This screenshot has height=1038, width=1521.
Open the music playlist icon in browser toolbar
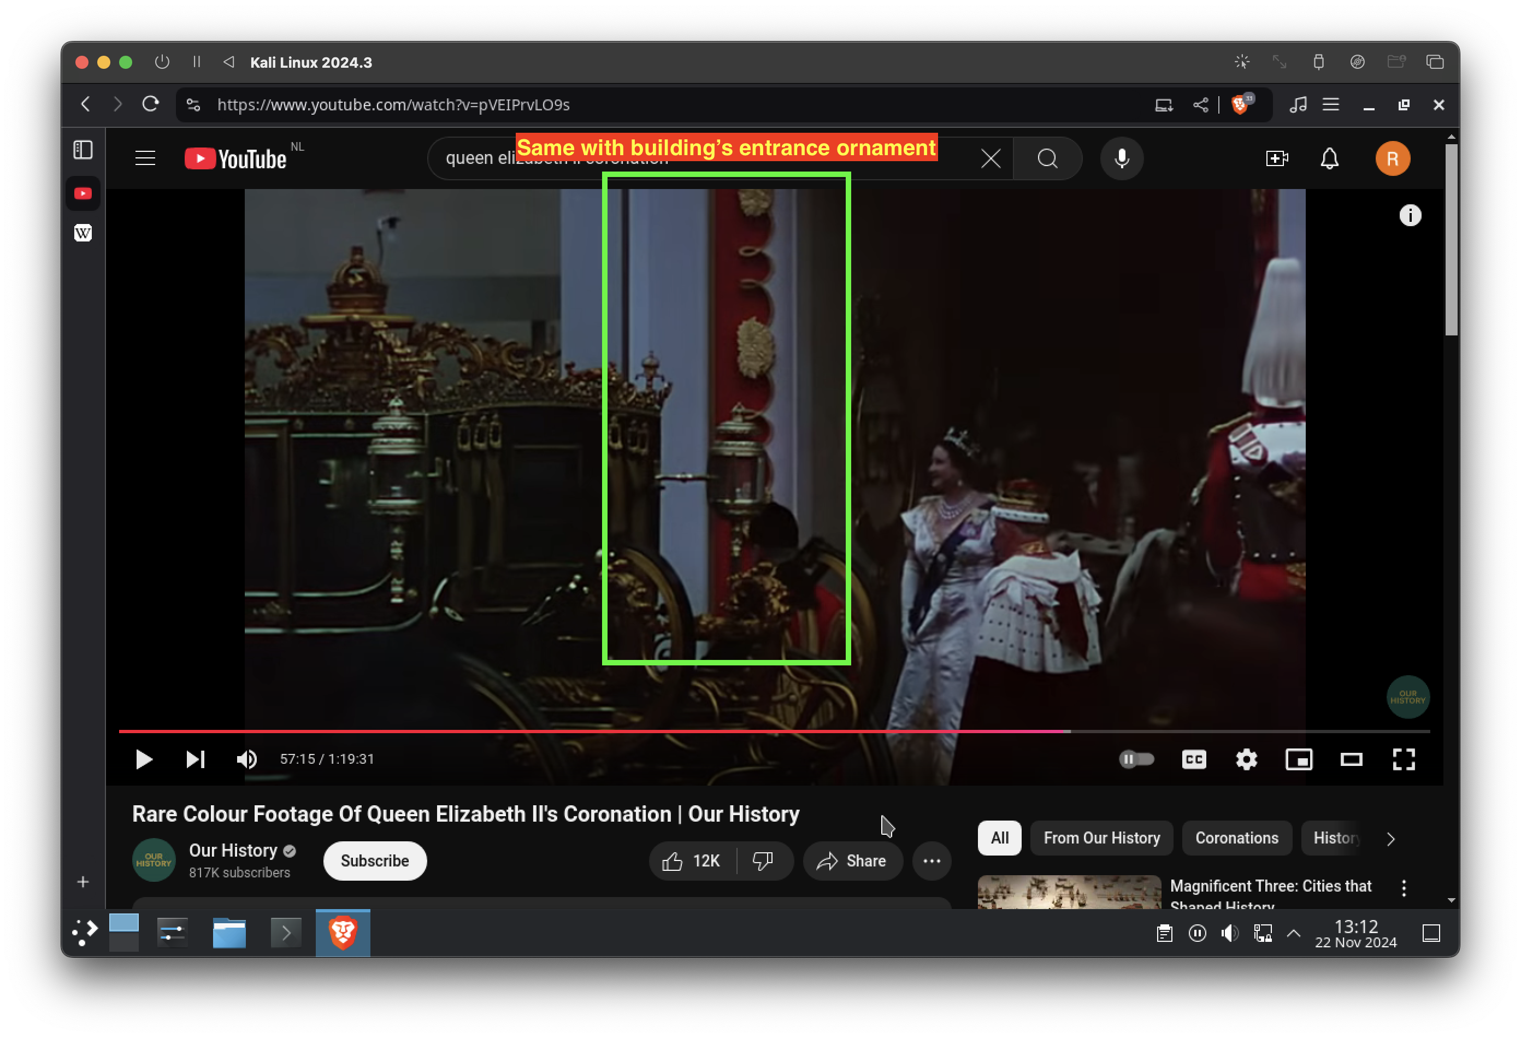[x=1299, y=105]
